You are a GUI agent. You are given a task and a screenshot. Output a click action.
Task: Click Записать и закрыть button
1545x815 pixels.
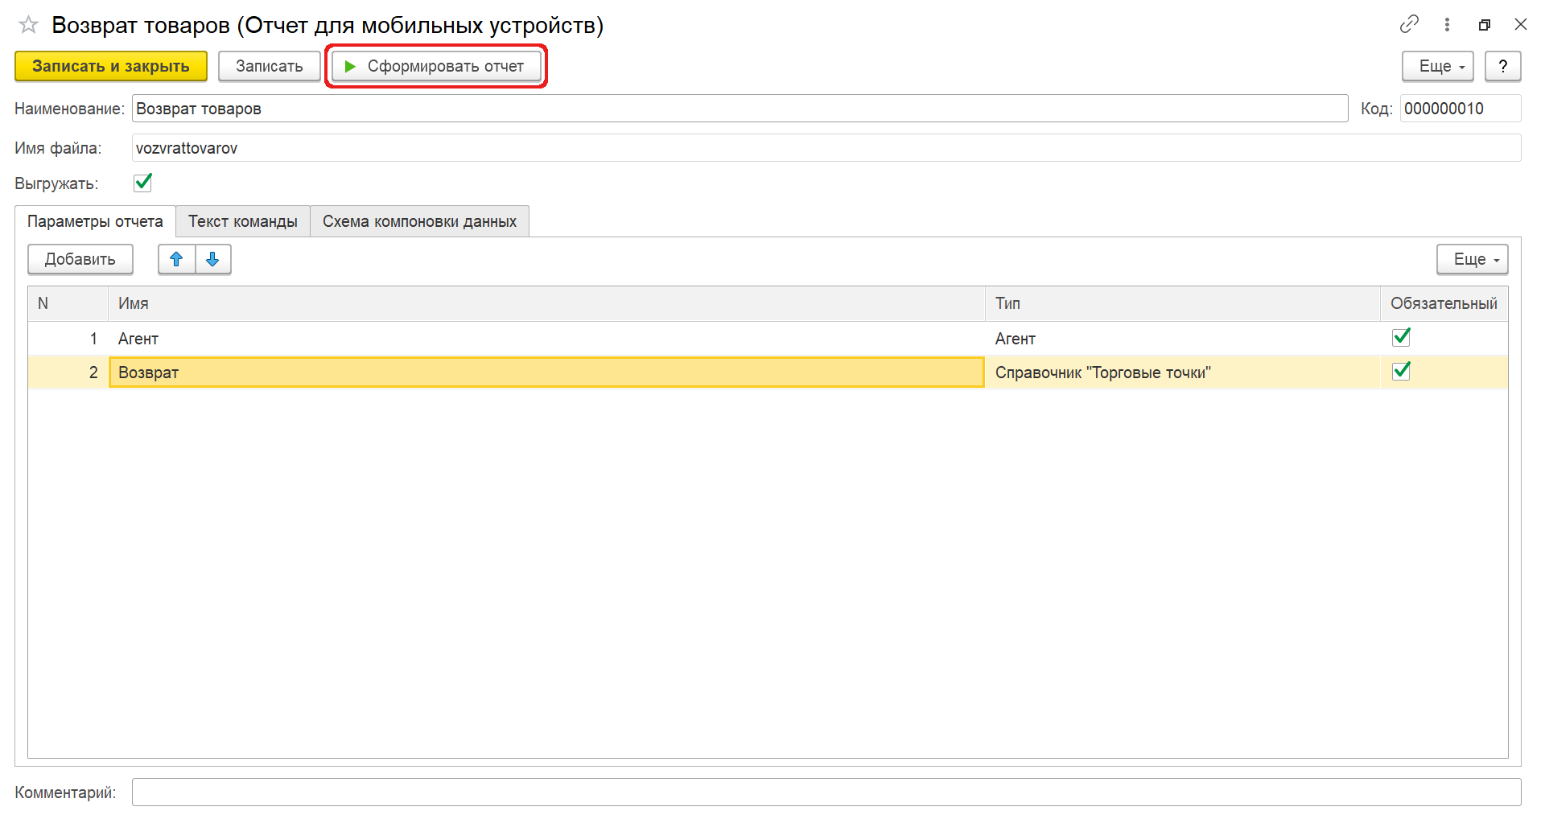coord(111,66)
